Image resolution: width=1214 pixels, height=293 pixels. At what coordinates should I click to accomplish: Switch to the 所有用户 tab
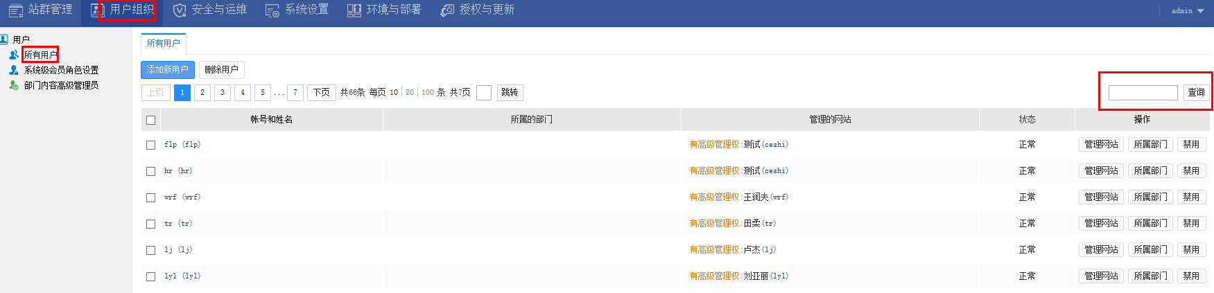coord(164,43)
